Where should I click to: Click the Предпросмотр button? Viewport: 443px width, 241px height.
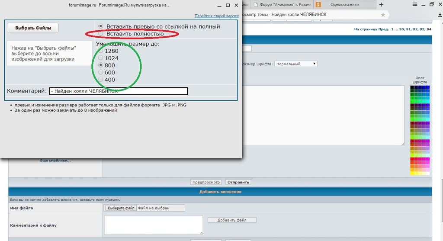pos(206,182)
